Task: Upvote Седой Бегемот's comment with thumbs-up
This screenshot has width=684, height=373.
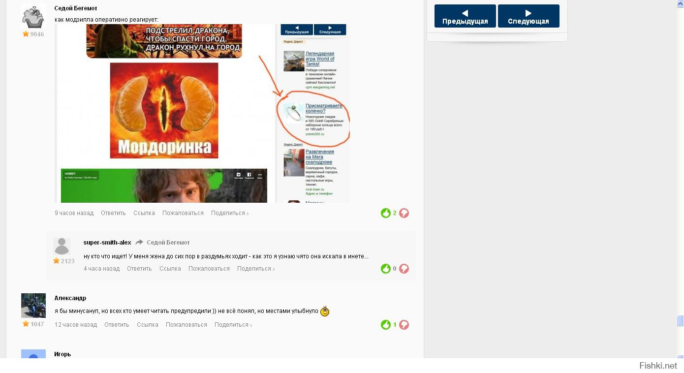Action: 385,213
